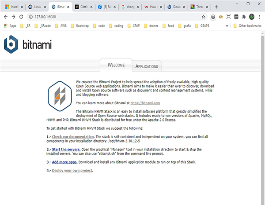
Task: Click the gray circular extension icon
Action: pyautogui.click(x=213, y=17)
